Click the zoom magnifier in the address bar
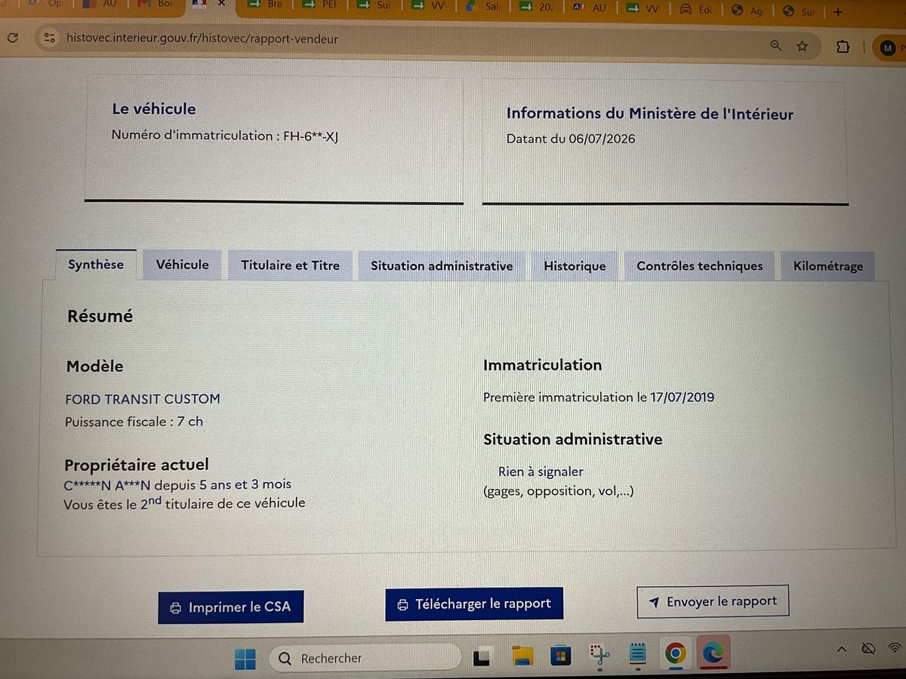The height and width of the screenshot is (679, 906). 776,45
